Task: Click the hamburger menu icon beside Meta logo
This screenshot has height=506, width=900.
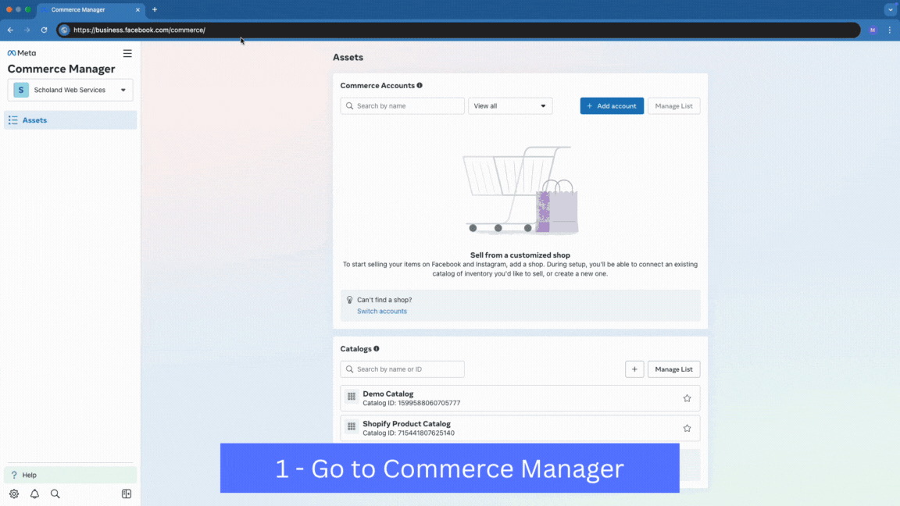Action: coord(127,54)
